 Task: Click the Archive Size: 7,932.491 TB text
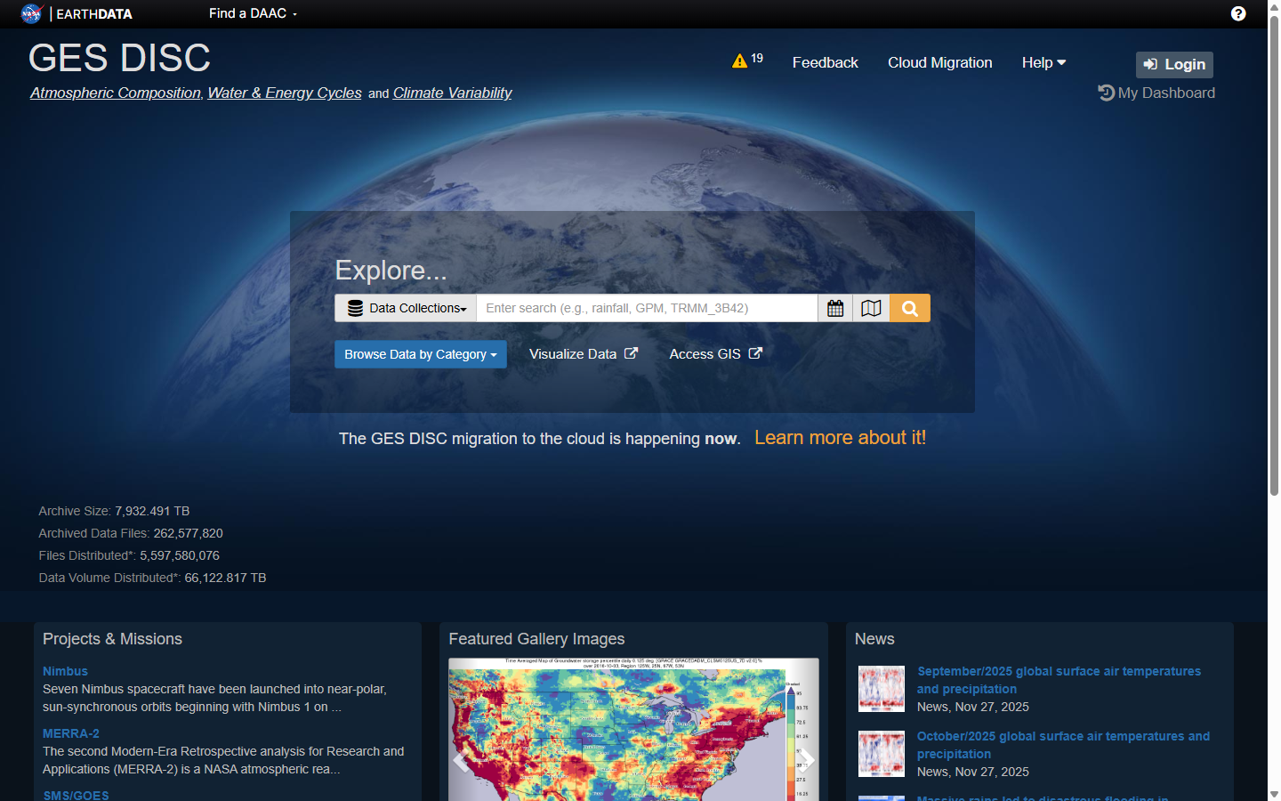click(114, 511)
